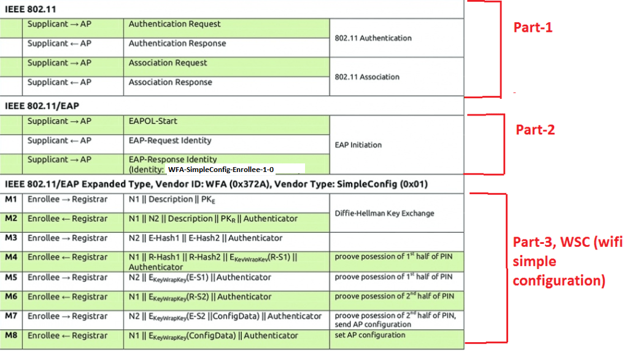The height and width of the screenshot is (360, 626).
Task: Click the EAP Initiation description cell
Action: 358,146
